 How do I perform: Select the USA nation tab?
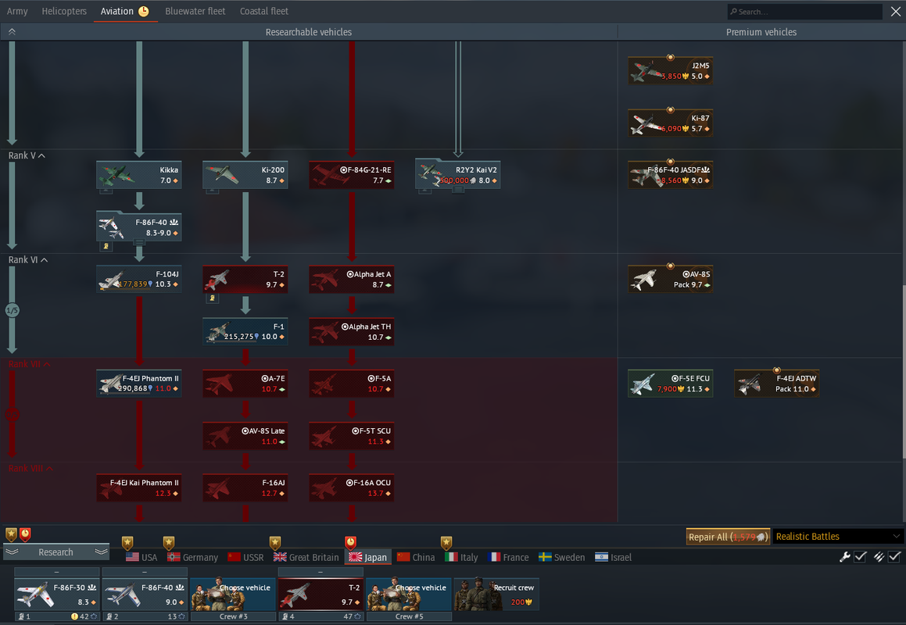[141, 557]
